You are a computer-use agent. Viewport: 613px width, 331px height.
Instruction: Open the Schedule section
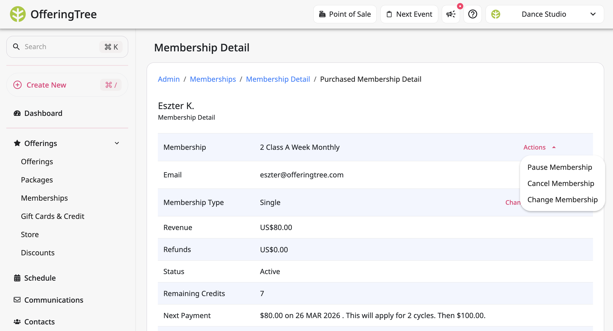point(40,278)
